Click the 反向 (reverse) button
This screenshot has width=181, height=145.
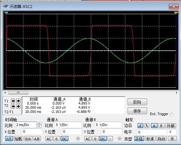(137, 102)
